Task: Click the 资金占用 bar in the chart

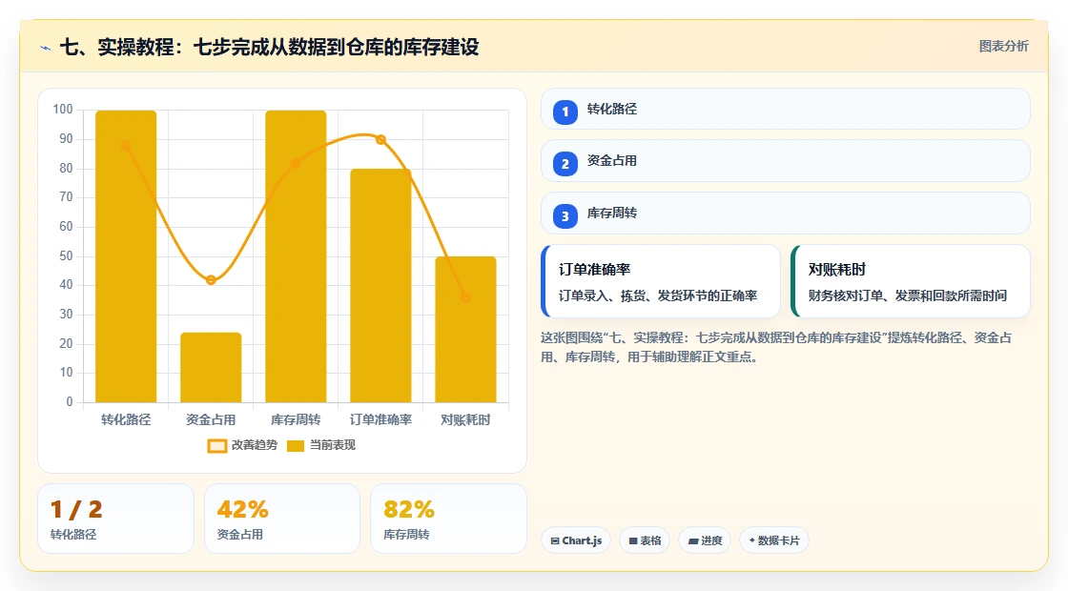Action: 211,368
